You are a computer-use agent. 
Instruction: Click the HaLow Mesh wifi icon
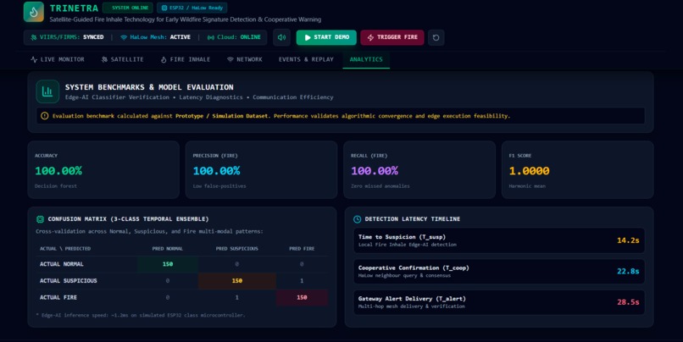coord(124,37)
